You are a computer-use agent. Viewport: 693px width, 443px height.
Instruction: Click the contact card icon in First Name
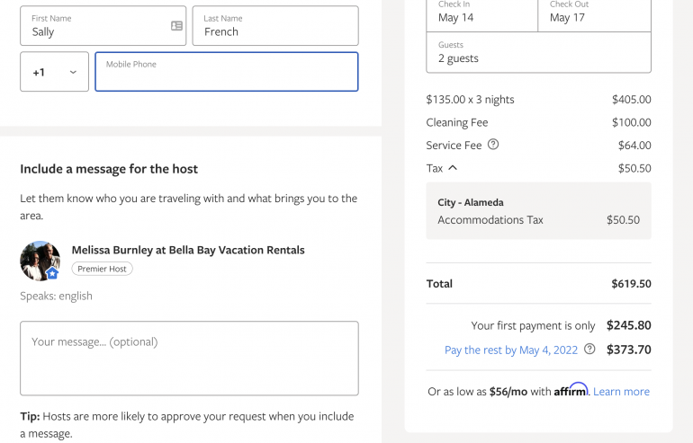[x=176, y=26]
